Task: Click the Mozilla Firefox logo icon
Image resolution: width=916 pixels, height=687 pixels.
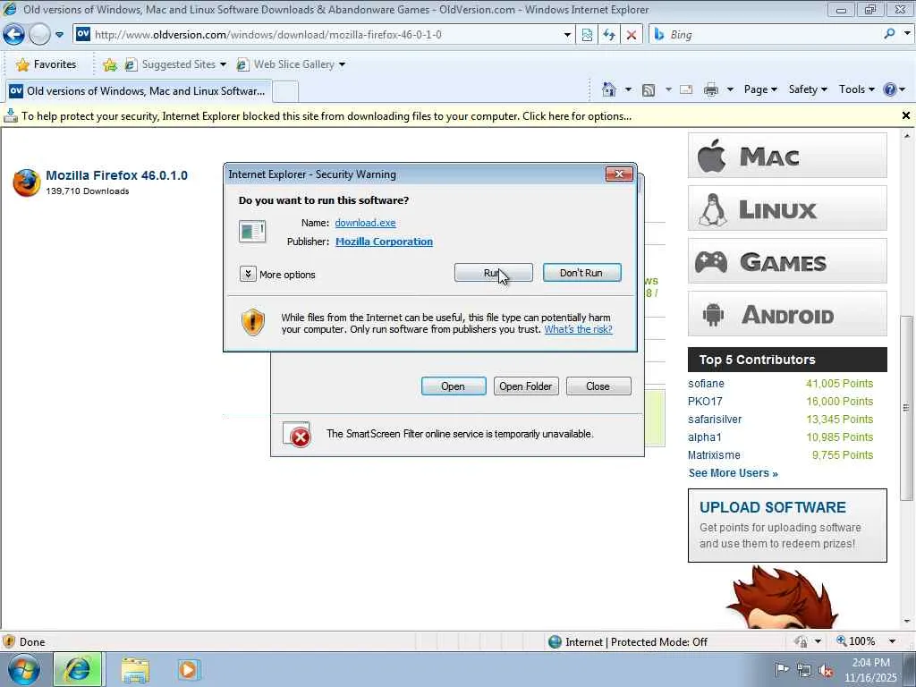Action: (x=27, y=182)
